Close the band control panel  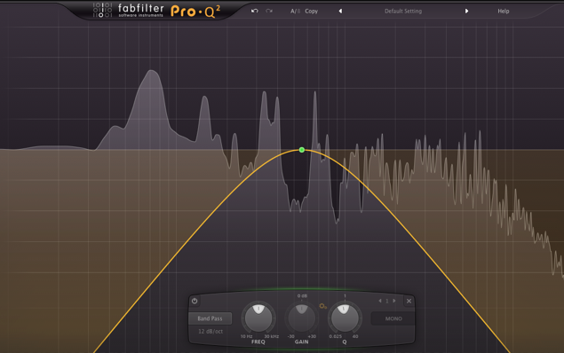(409, 301)
